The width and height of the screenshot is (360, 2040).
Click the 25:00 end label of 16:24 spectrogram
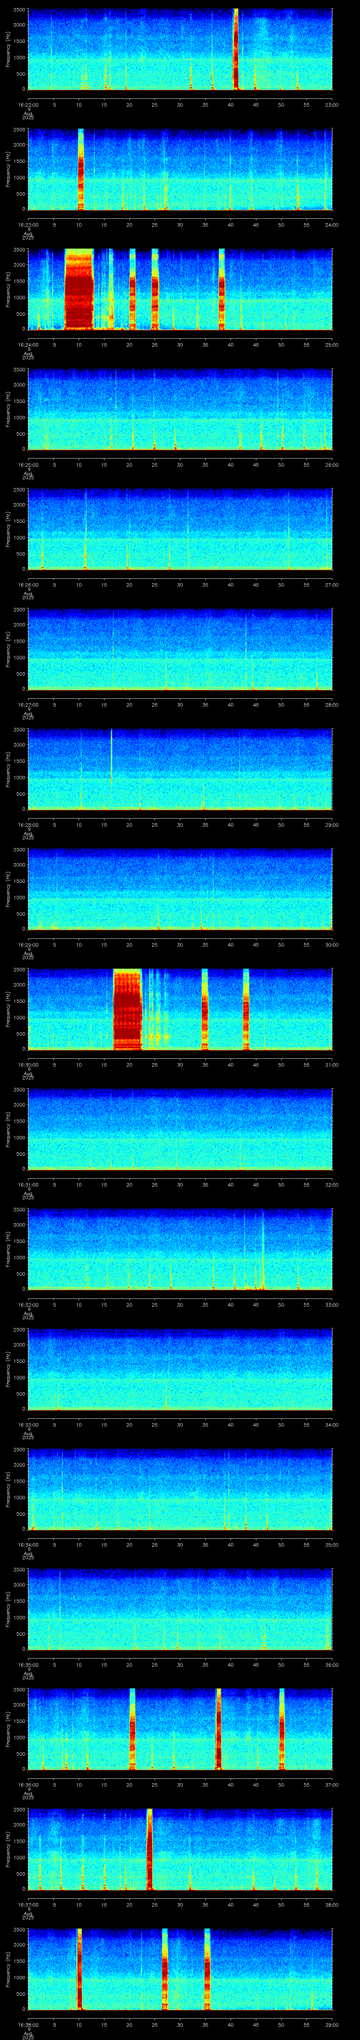[332, 345]
